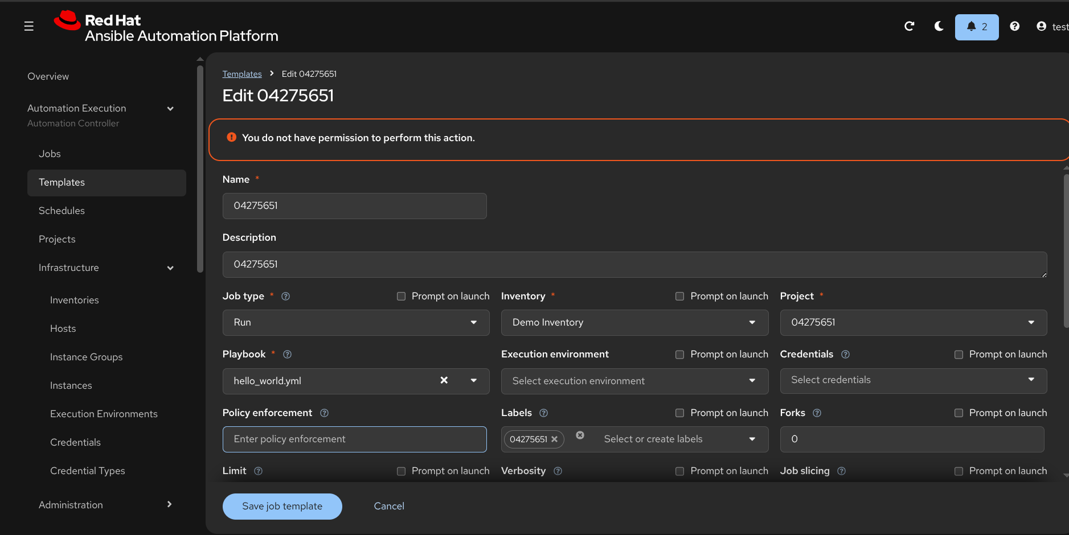Tick Prompt on launch for Credentials
Screen dimensions: 1069x535
959,355
